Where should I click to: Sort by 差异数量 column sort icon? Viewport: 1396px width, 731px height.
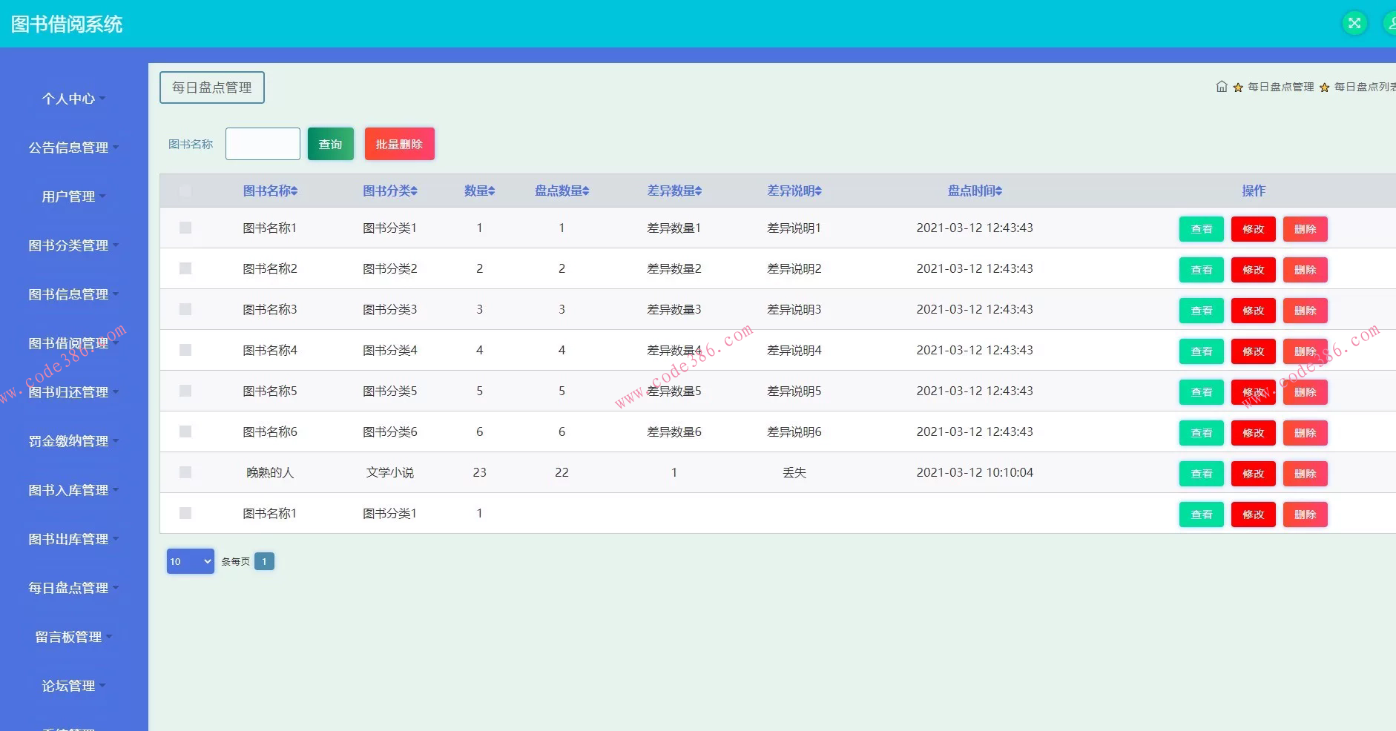point(698,191)
